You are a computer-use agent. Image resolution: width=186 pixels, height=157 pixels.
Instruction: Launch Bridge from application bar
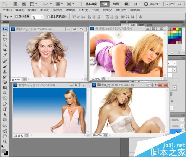pyautogui.click(x=15, y=4)
